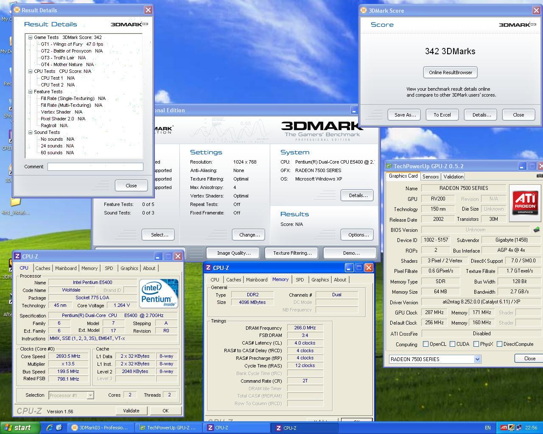
Task: Click the GPU-Z BIOS save chip icon
Action: (536, 229)
